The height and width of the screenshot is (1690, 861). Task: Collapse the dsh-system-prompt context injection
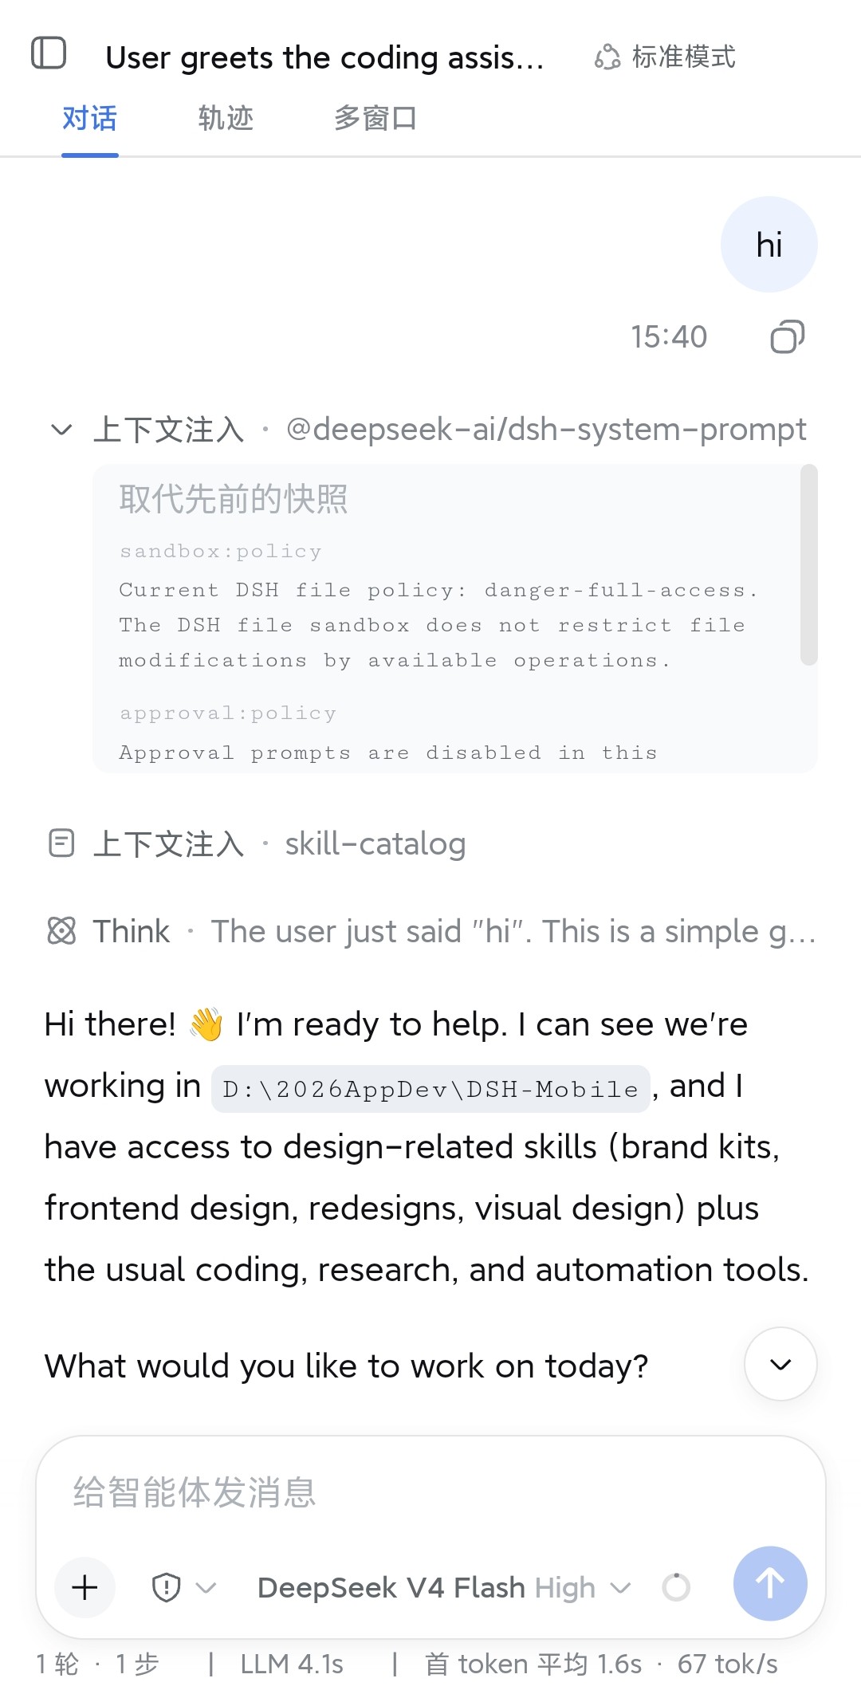coord(61,430)
